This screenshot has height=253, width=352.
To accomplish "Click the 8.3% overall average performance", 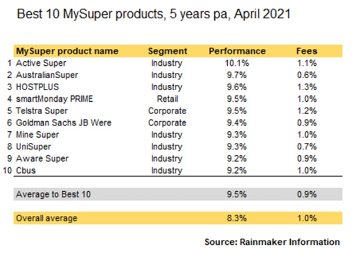I will [237, 218].
